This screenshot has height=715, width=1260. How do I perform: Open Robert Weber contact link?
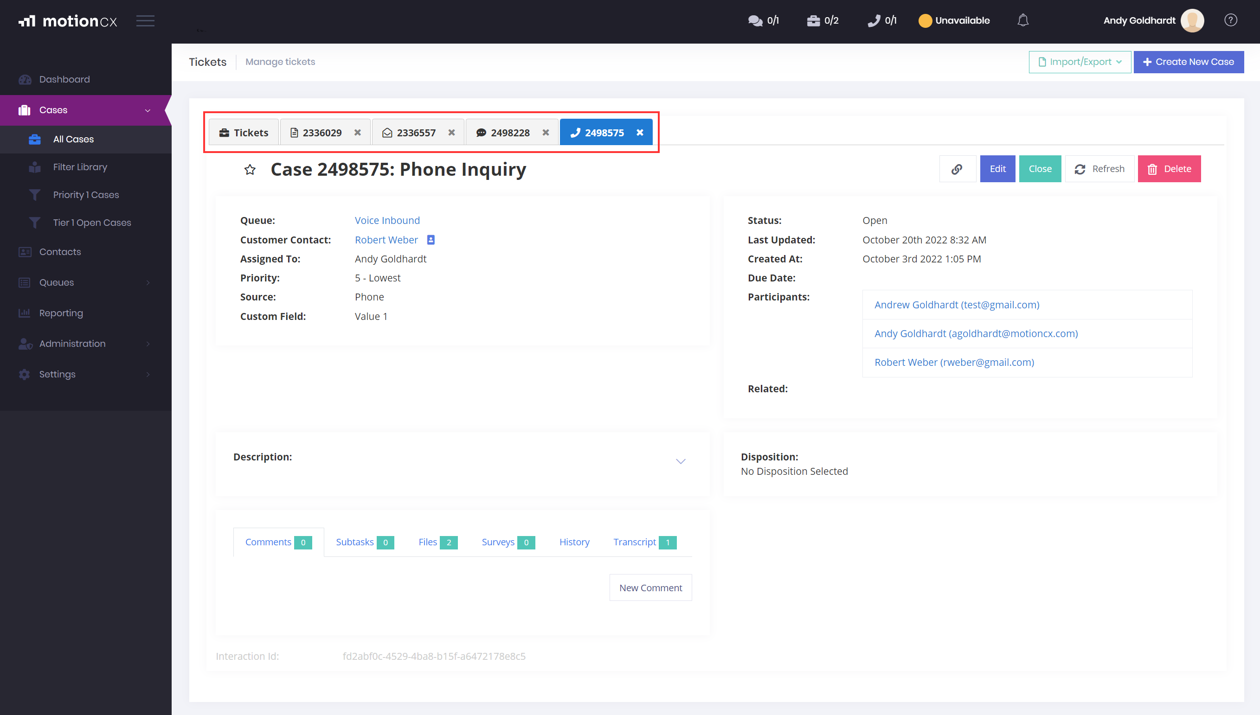pyautogui.click(x=386, y=240)
